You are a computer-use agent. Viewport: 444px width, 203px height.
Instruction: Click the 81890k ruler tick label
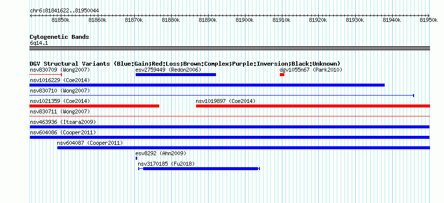pyautogui.click(x=209, y=20)
